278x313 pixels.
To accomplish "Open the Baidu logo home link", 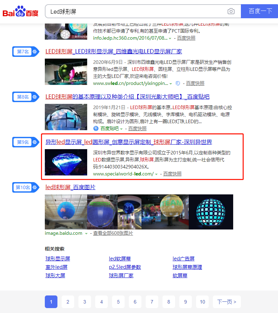I will click(x=20, y=11).
